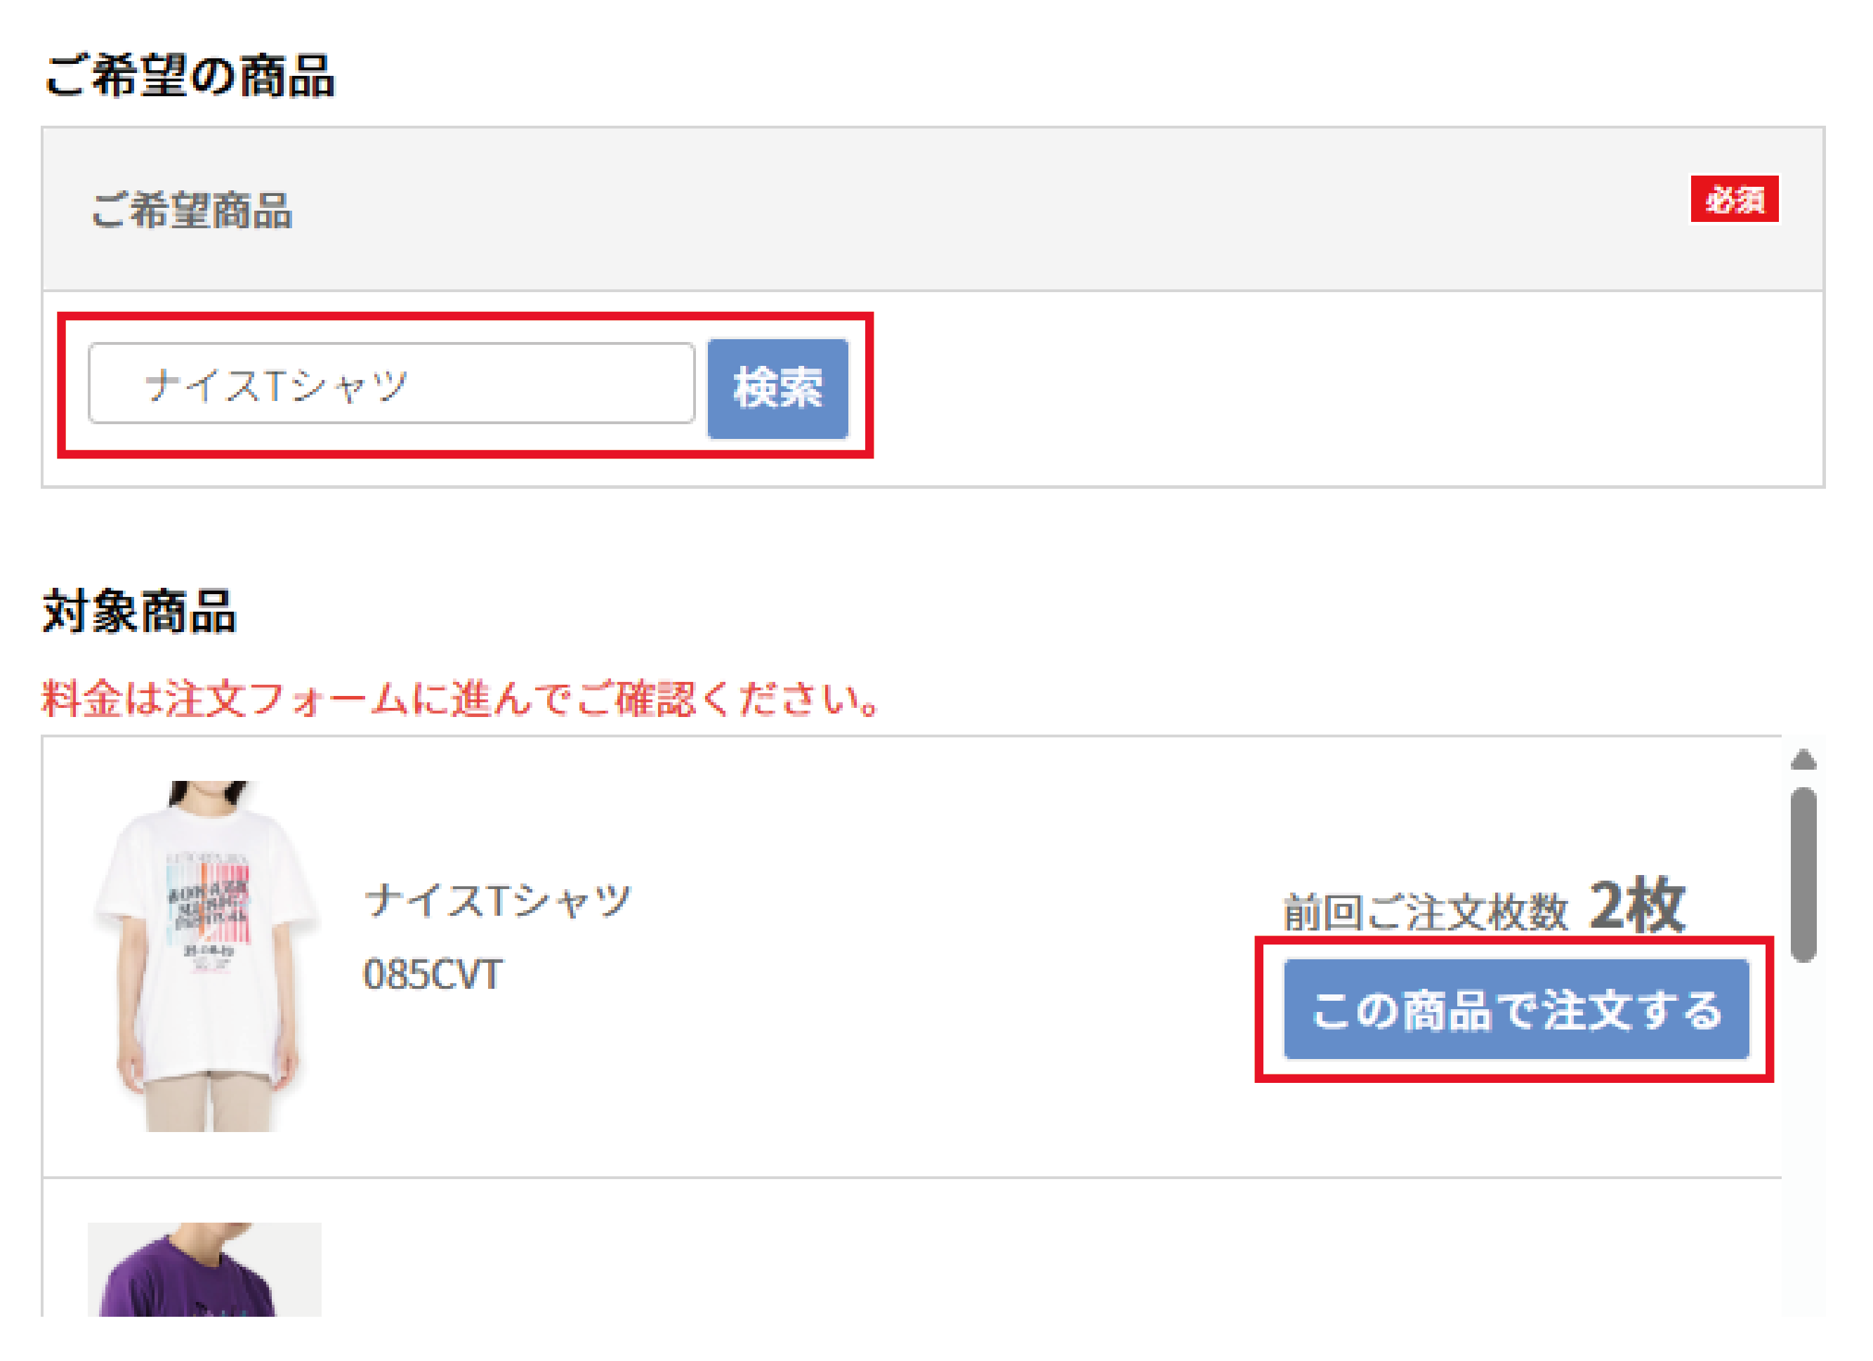
Task: Click the 検索 search button
Action: tap(777, 388)
